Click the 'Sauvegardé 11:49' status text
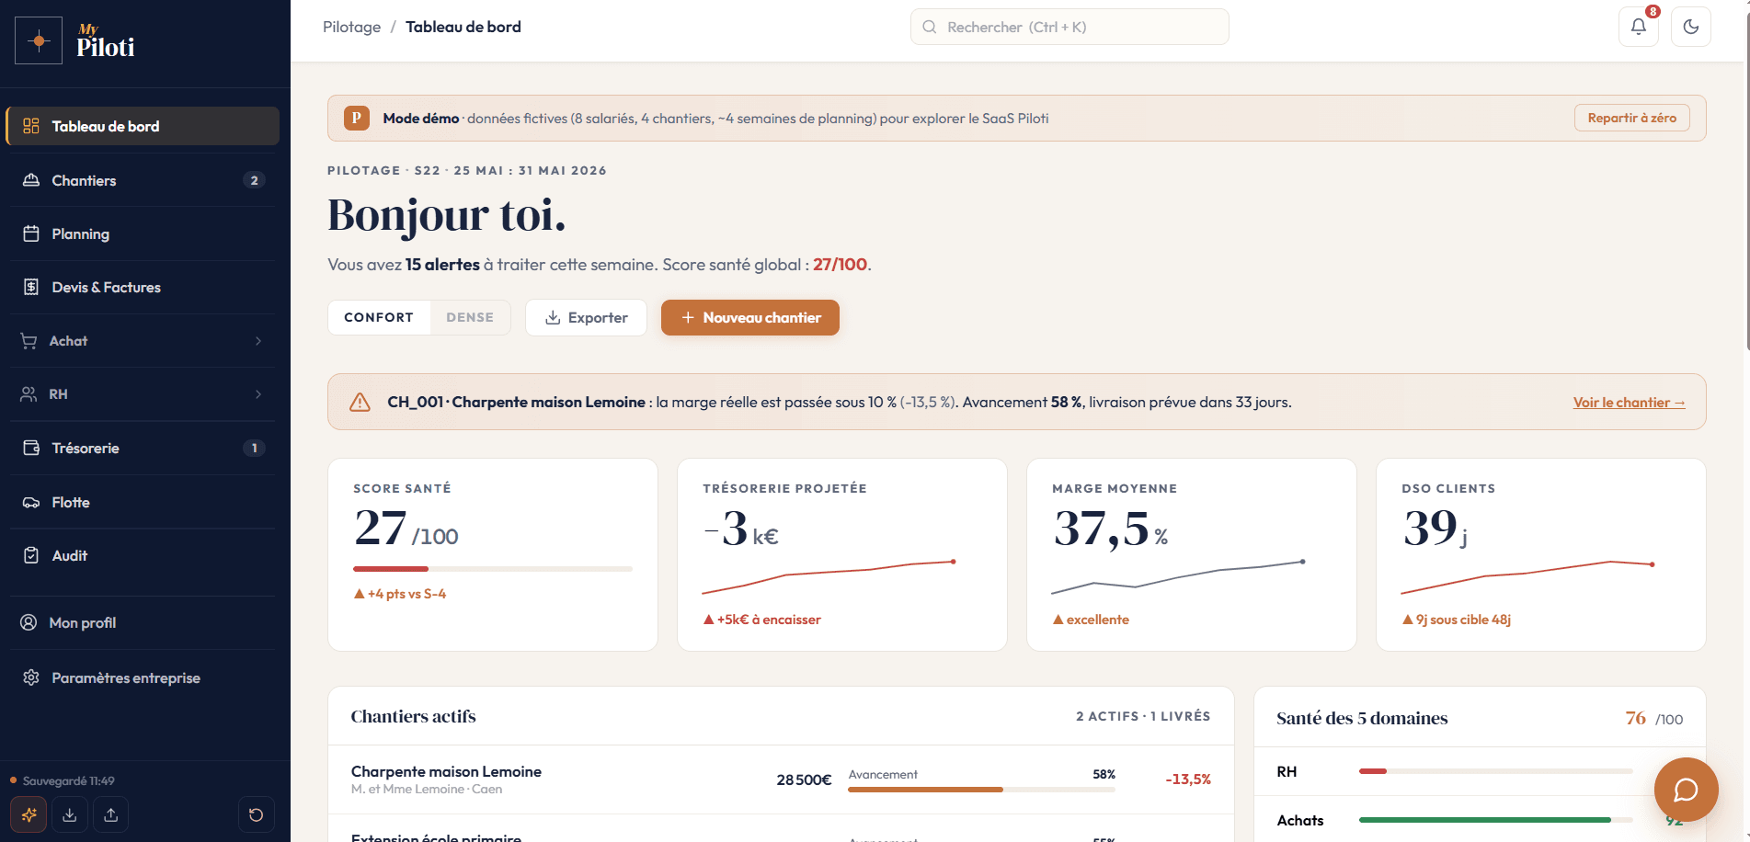 click(x=69, y=780)
